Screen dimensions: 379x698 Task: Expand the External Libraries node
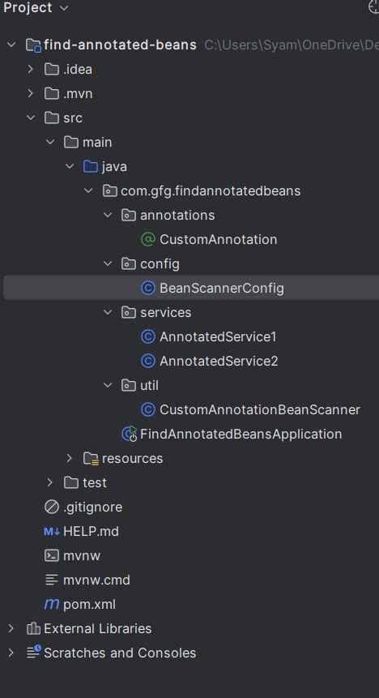pyautogui.click(x=11, y=628)
